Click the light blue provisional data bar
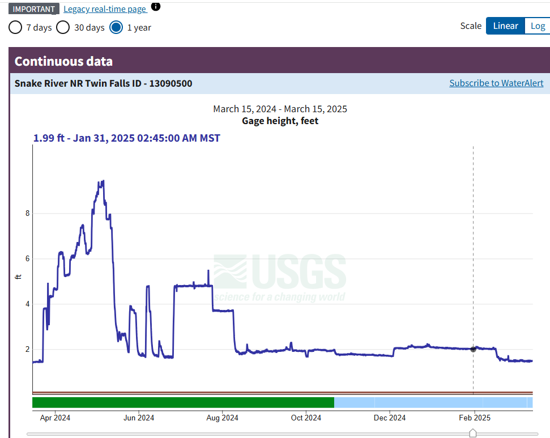This screenshot has width=550, height=438. (430, 402)
